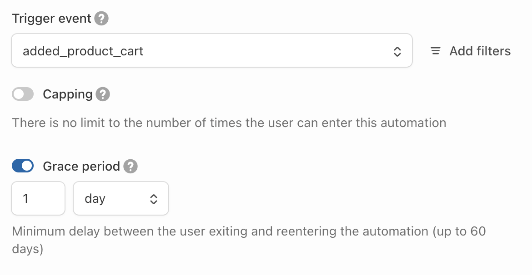Click the filter lines icon beside Add filters
The width and height of the screenshot is (532, 275).
click(x=436, y=51)
